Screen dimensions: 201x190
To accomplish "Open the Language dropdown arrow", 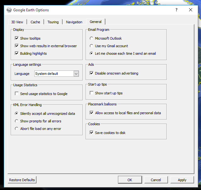I will pos(76,74).
